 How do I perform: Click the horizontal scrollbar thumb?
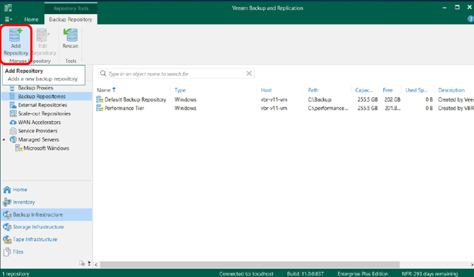[x=250, y=265]
